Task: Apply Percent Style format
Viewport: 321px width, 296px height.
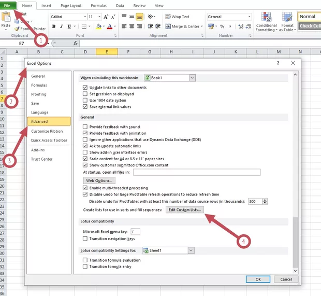Action: [222, 26]
